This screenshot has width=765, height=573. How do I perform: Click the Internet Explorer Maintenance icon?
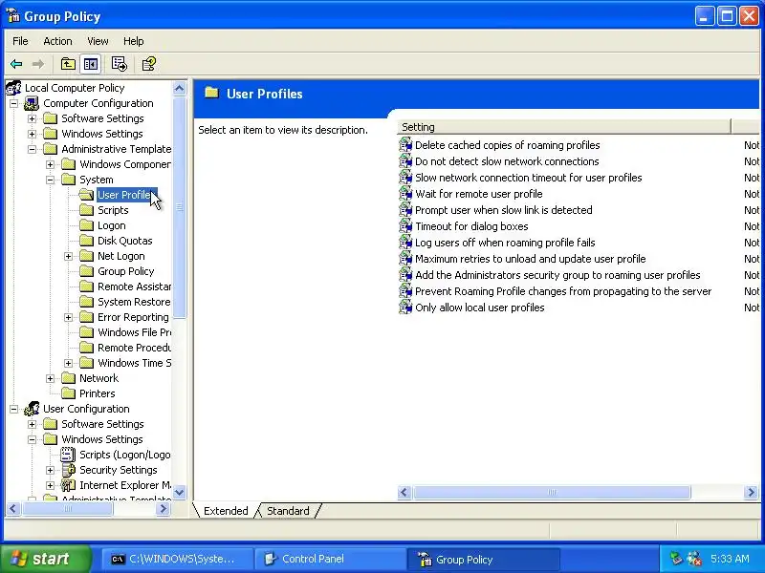tap(68, 485)
